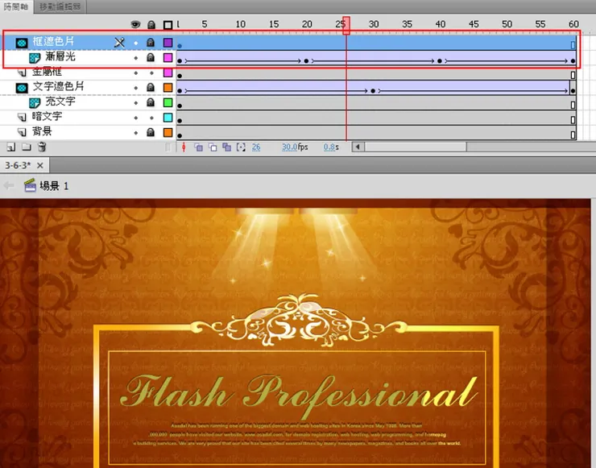Click the scene clapperboard icon
The width and height of the screenshot is (596, 468).
tap(30, 185)
